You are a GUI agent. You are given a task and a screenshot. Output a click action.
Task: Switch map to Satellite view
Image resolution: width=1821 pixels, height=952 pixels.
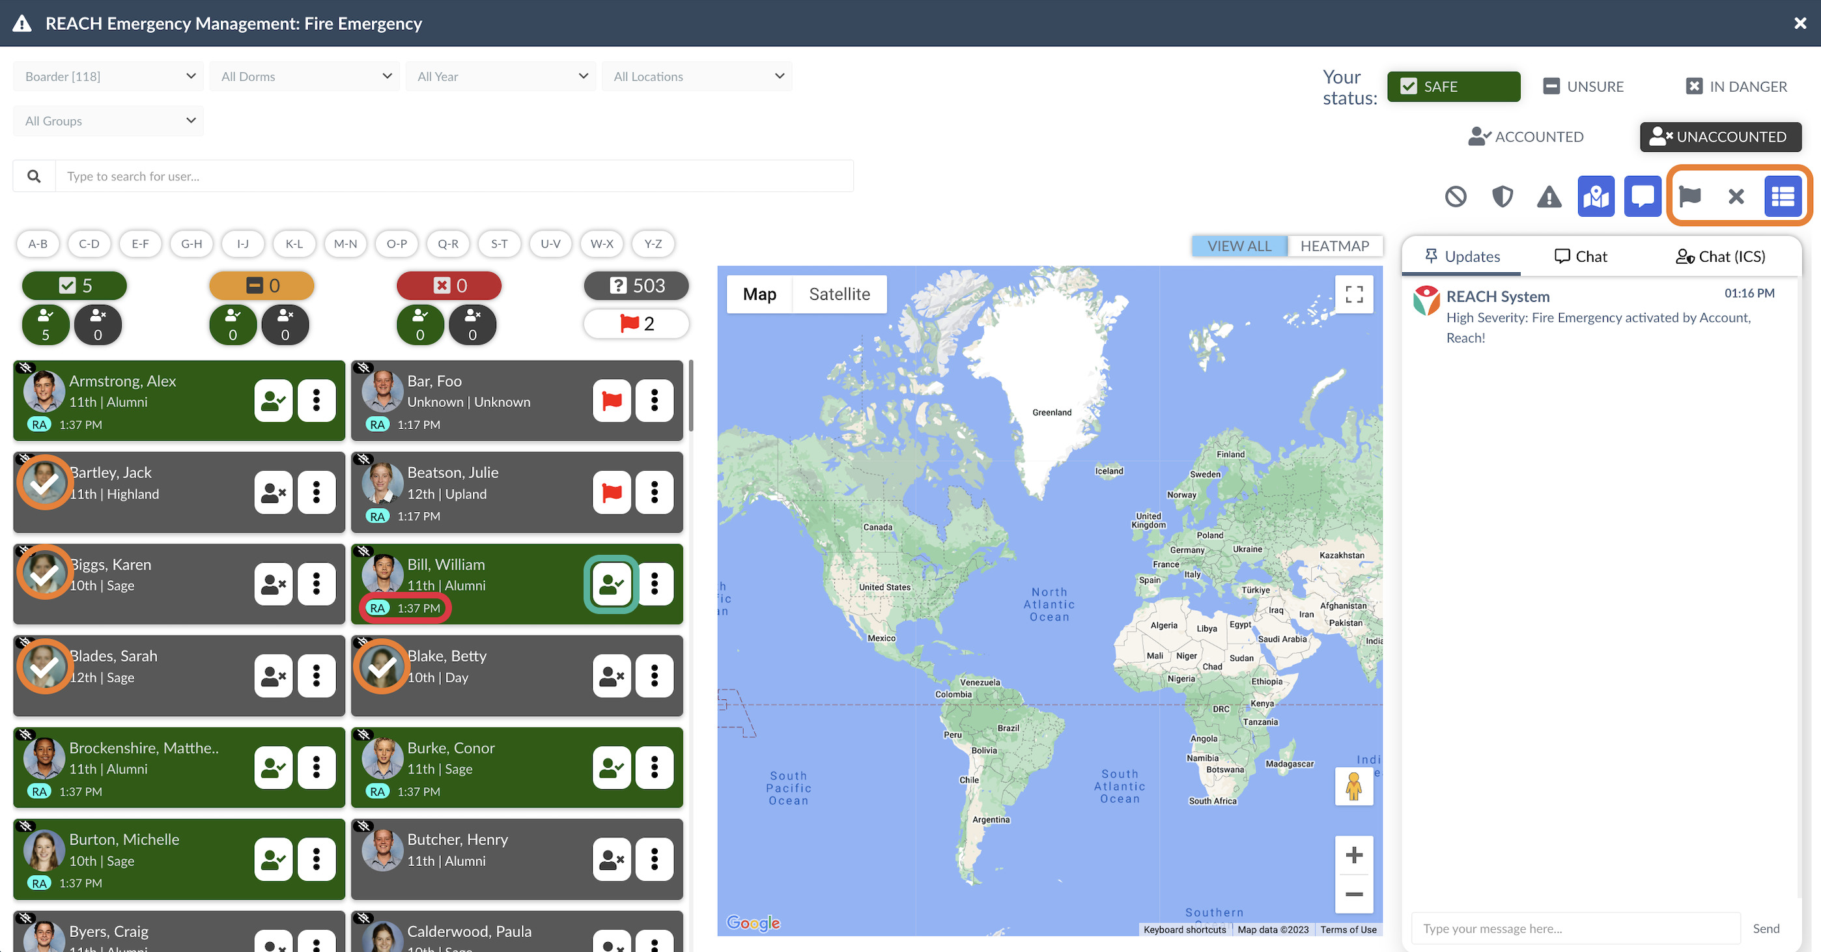[x=839, y=294]
